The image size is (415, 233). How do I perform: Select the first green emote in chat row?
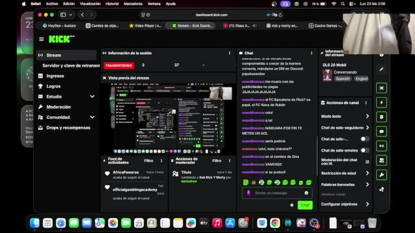click(x=246, y=183)
